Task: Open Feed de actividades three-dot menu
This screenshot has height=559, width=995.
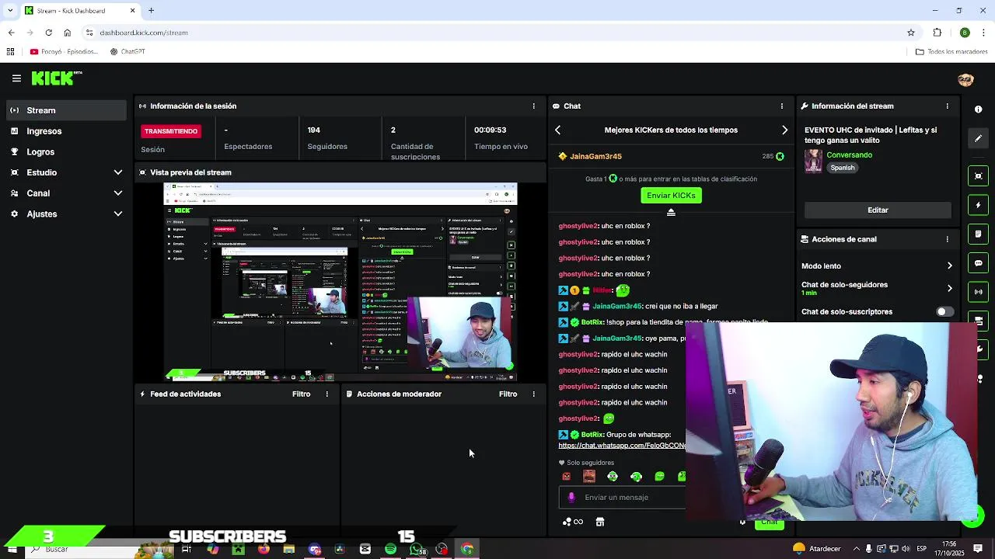Action: coord(326,394)
